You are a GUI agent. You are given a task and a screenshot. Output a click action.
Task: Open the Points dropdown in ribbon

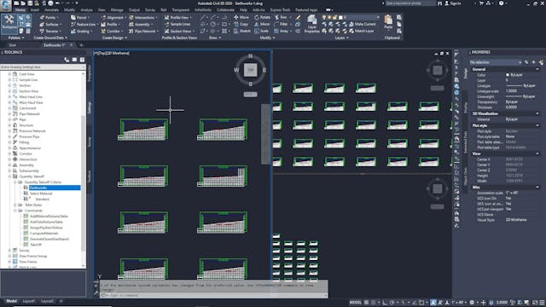pos(49,17)
